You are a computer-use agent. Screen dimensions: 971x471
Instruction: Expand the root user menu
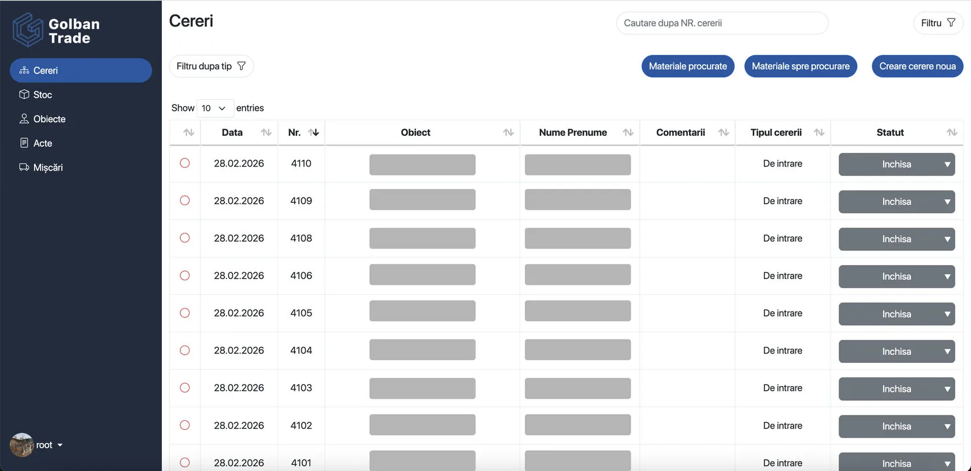pyautogui.click(x=50, y=445)
